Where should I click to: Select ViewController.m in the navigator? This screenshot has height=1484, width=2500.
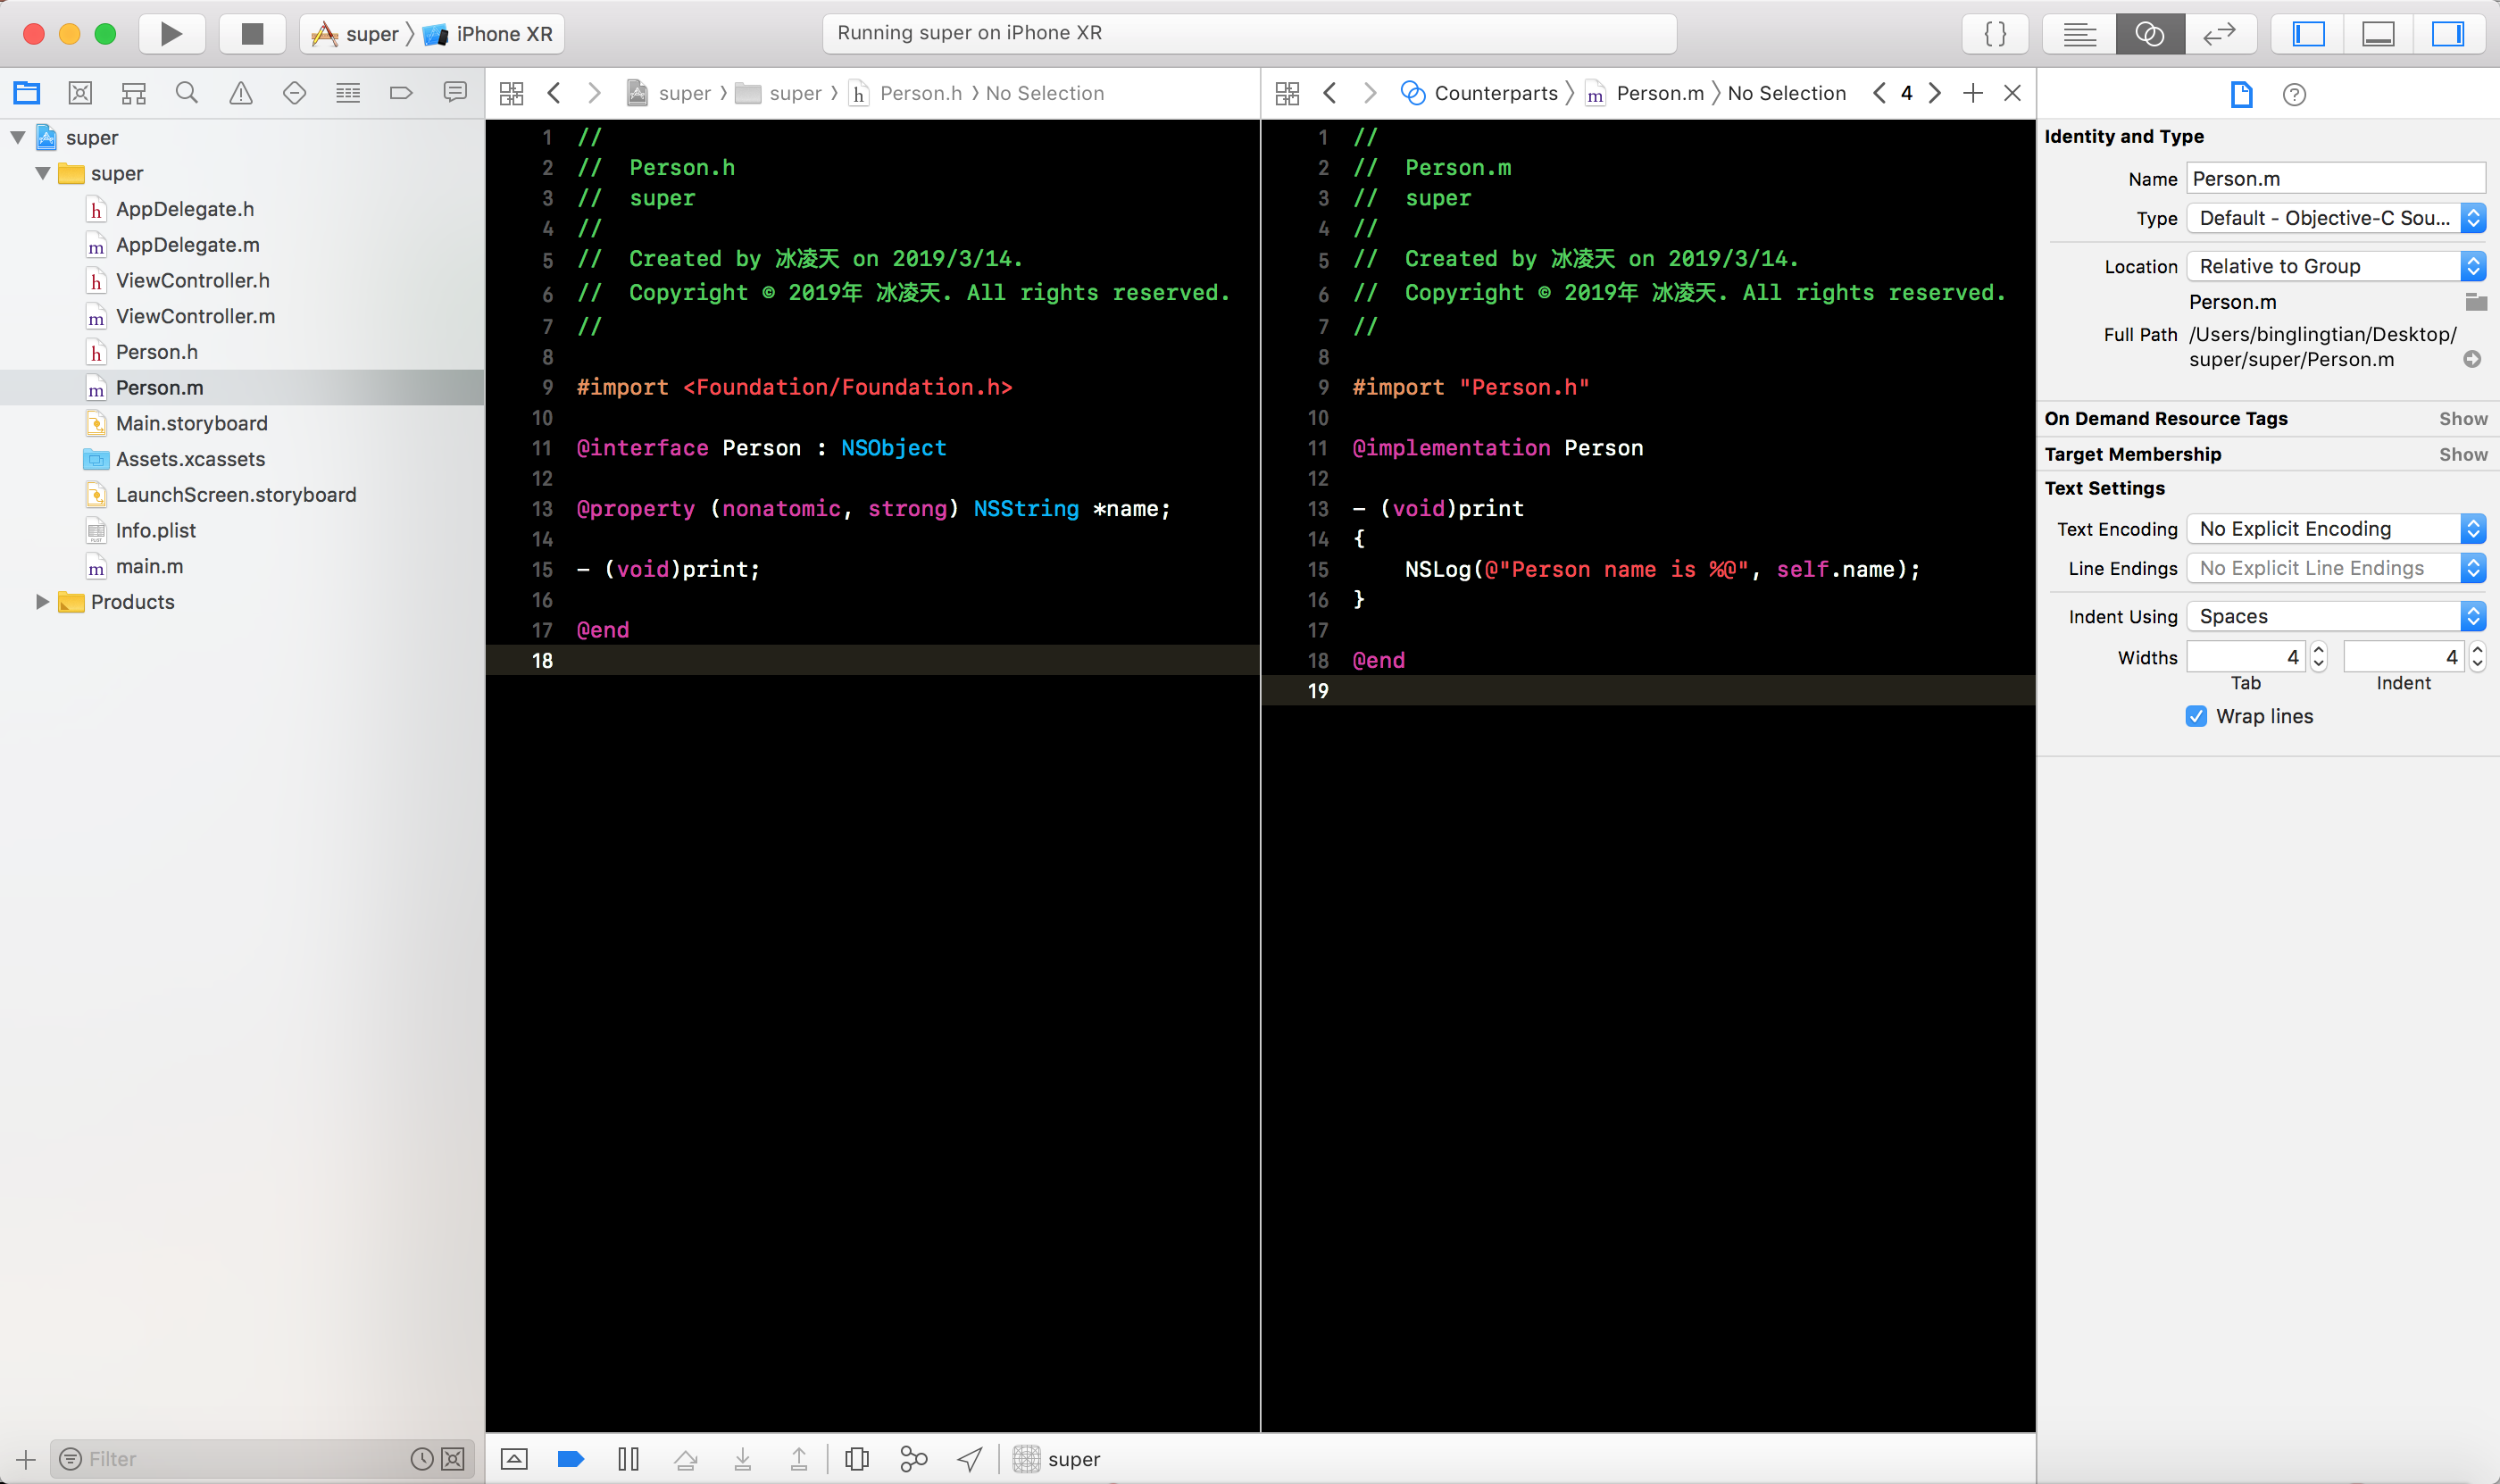195,316
